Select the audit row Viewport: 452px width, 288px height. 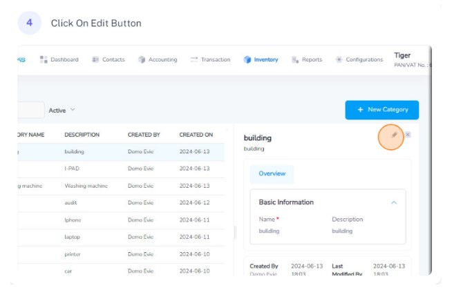point(121,203)
